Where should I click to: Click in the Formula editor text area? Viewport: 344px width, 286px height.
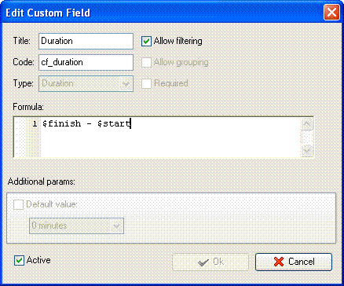point(170,137)
